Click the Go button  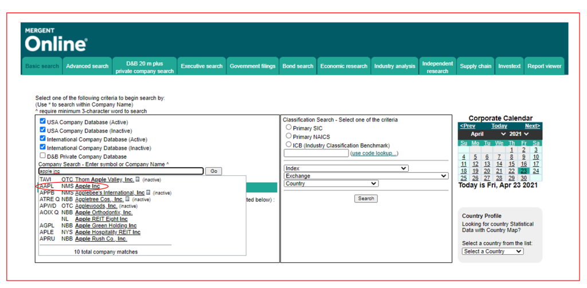[214, 171]
